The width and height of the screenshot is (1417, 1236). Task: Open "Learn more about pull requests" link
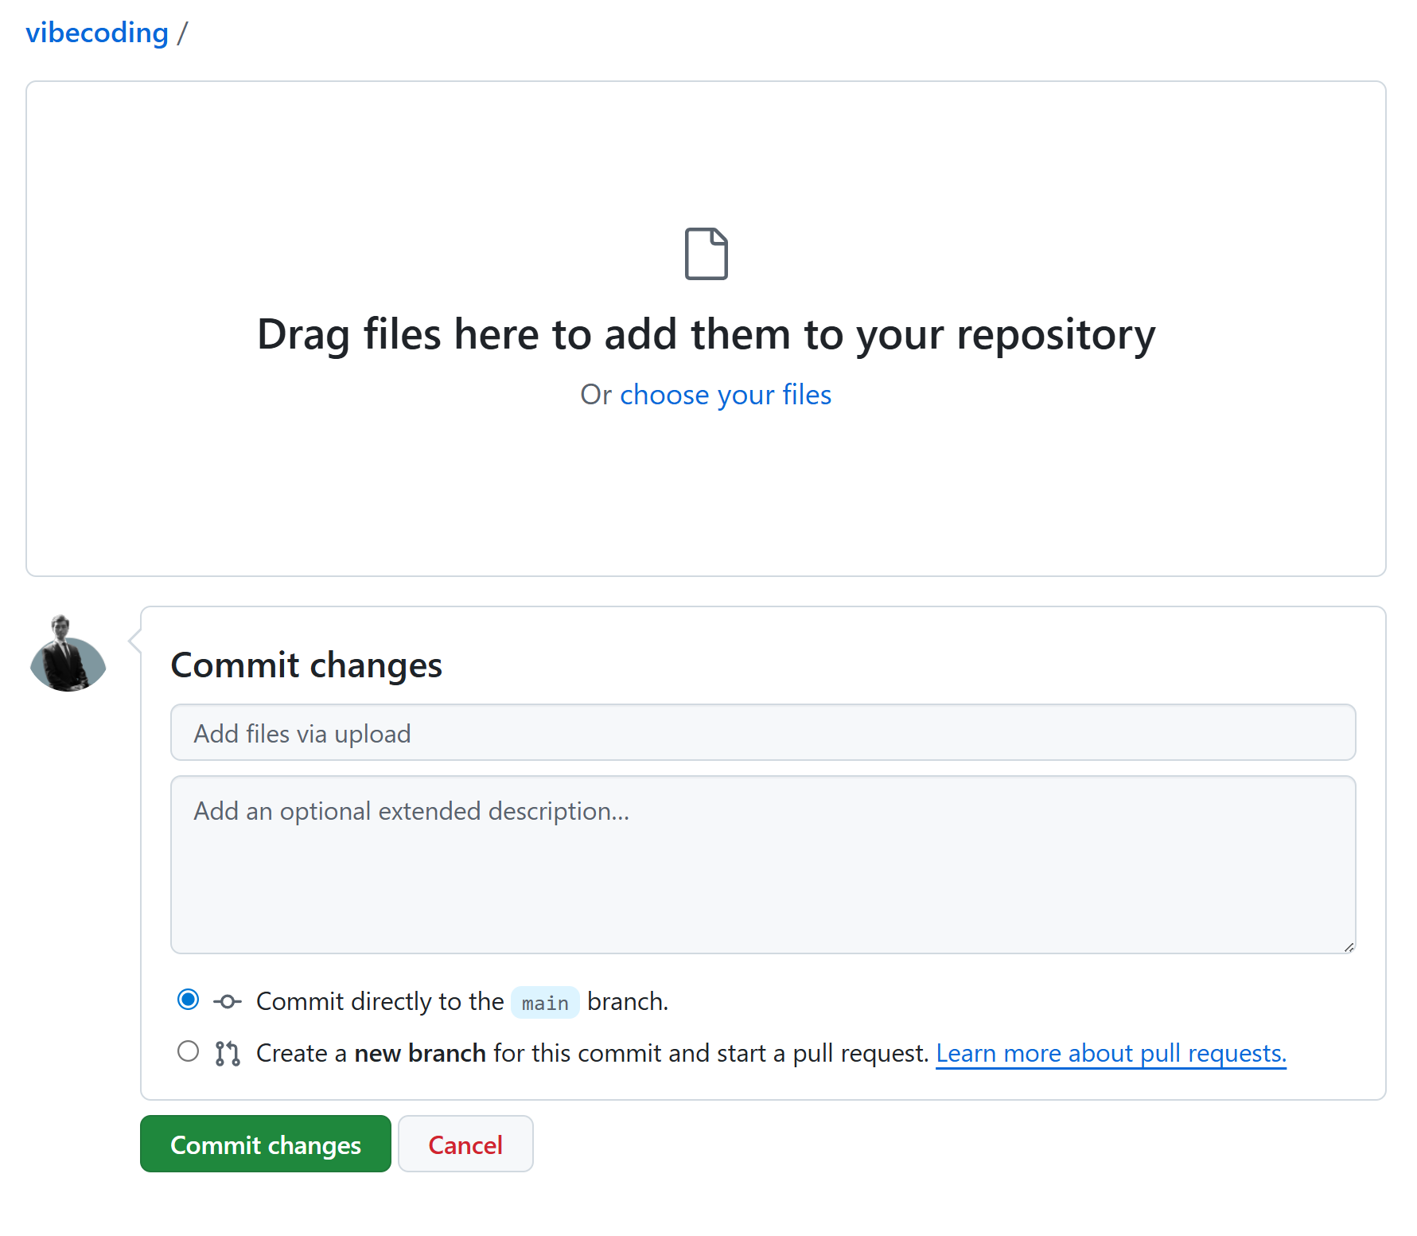(1111, 1053)
